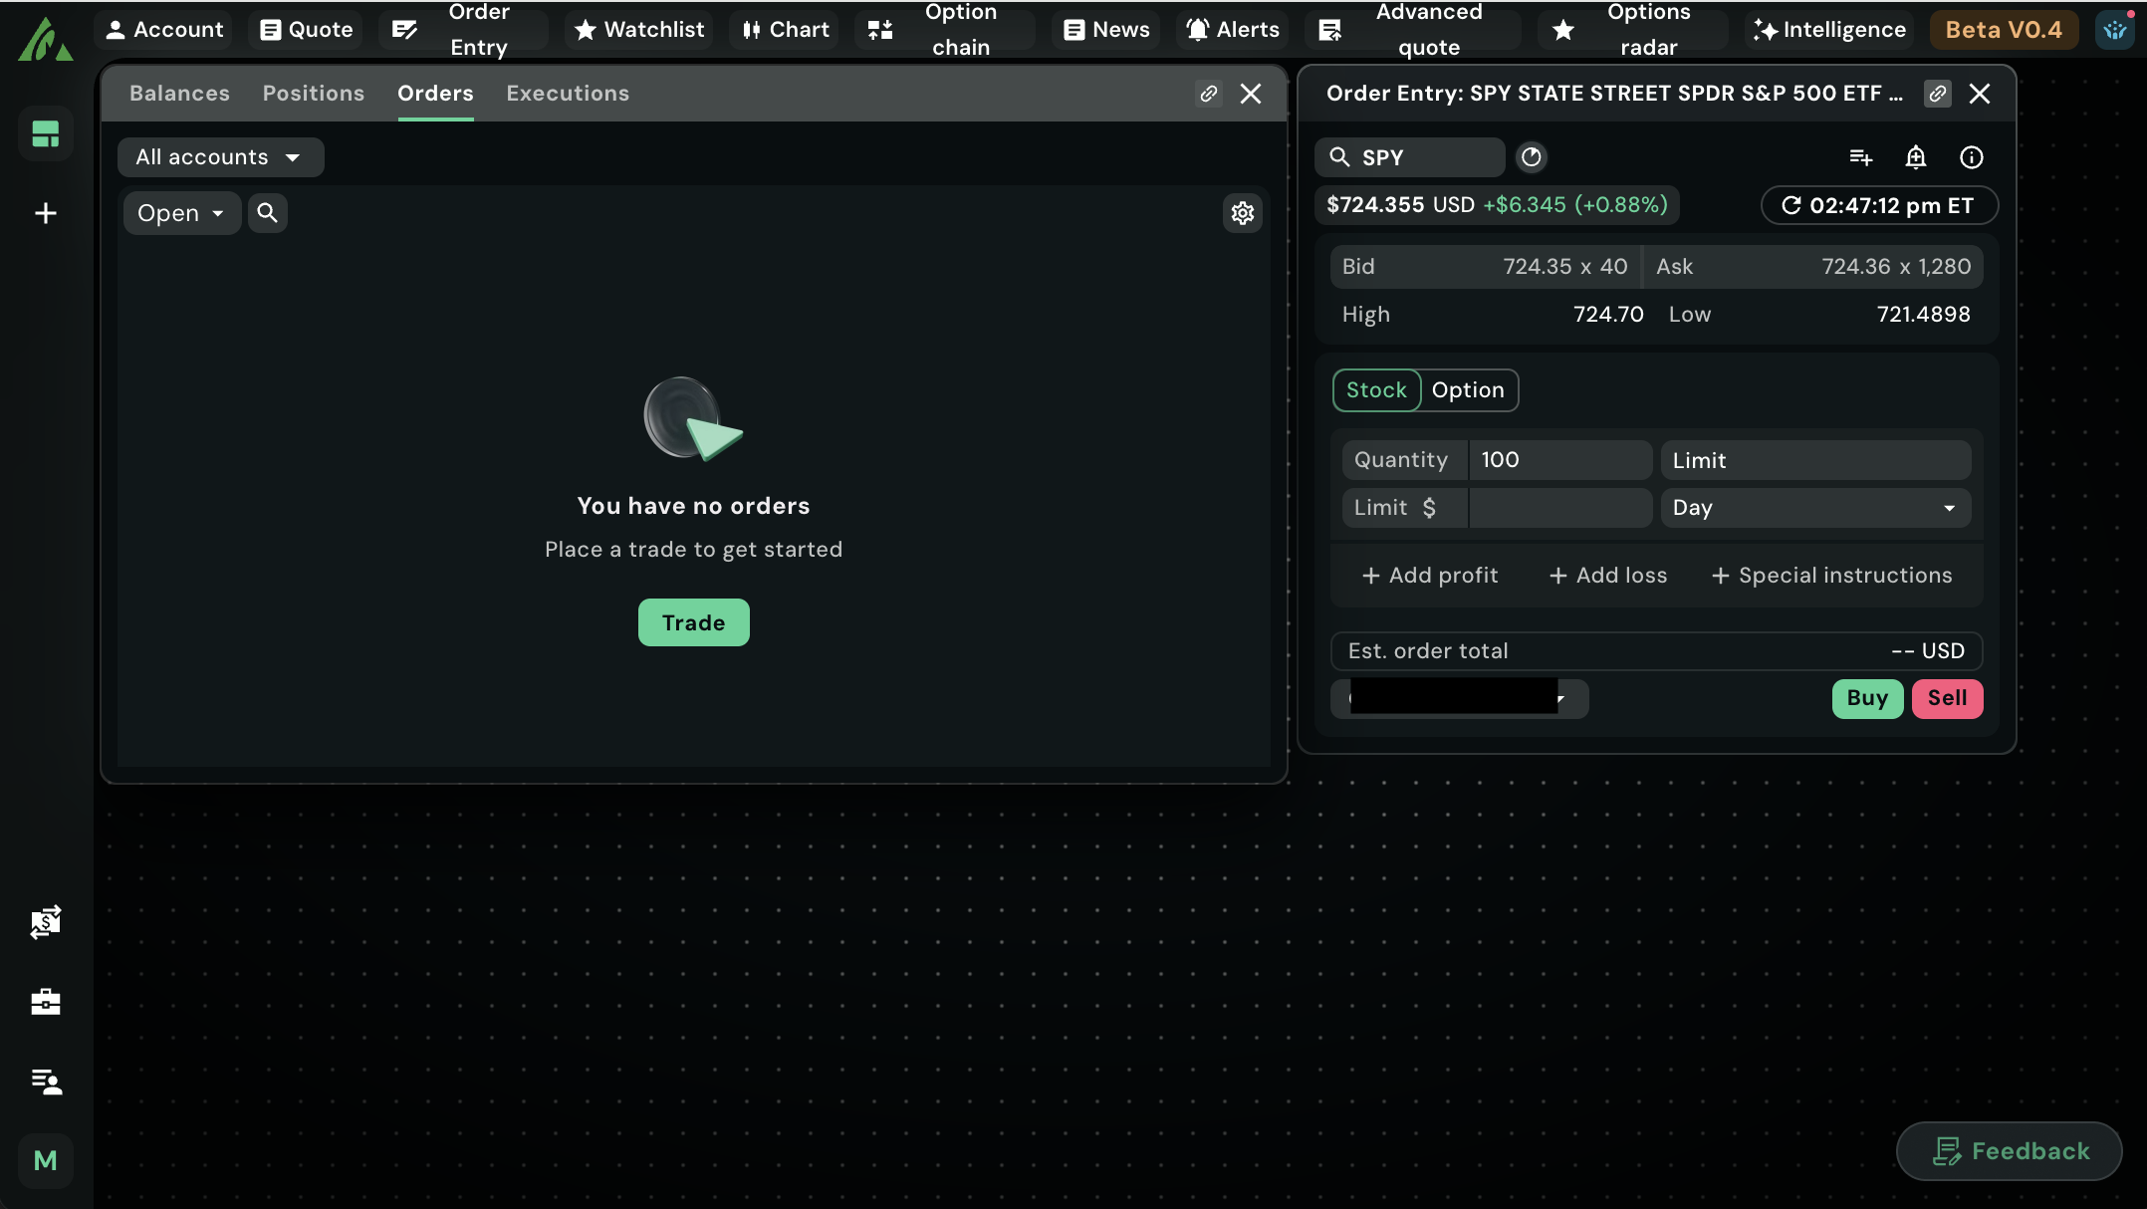Image resolution: width=2147 pixels, height=1209 pixels.
Task: Select the Option toggle
Action: [1468, 390]
